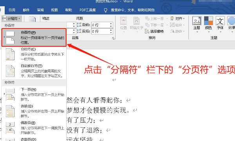Click the 环绕文字 wrap text icon
The width and height of the screenshot is (235, 141).
click(136, 21)
